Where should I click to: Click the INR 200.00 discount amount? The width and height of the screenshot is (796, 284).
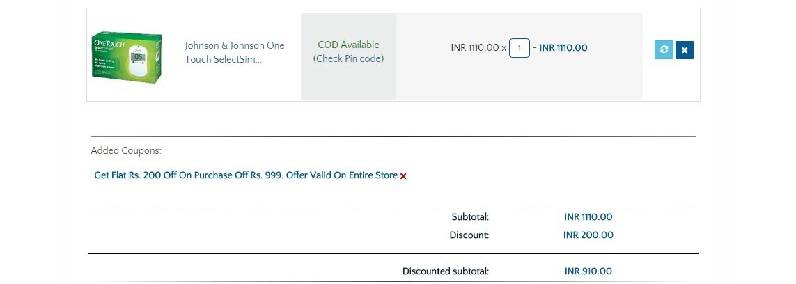point(588,235)
